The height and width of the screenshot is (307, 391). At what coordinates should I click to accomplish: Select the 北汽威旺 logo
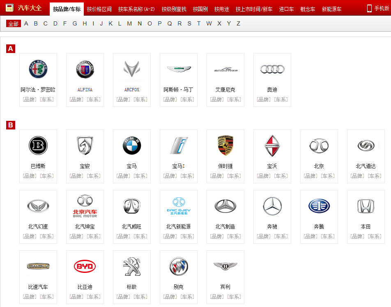tap(132, 206)
